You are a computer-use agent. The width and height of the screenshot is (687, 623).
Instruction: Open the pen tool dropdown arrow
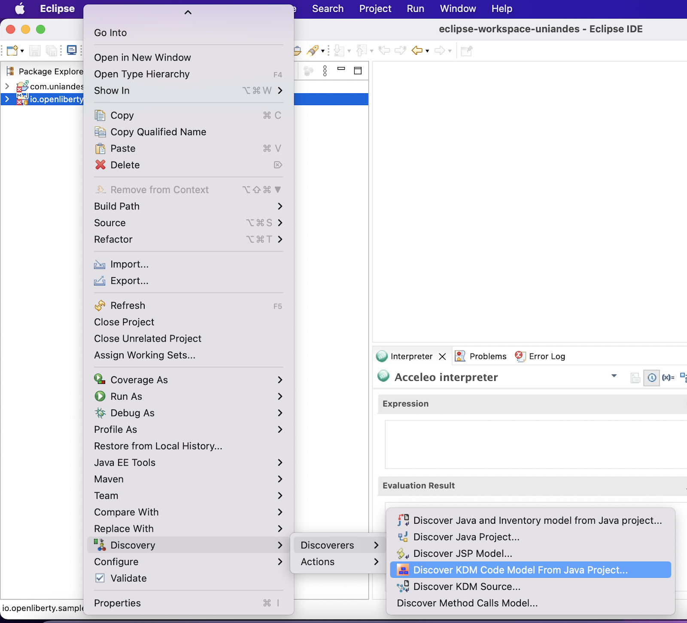point(323,51)
